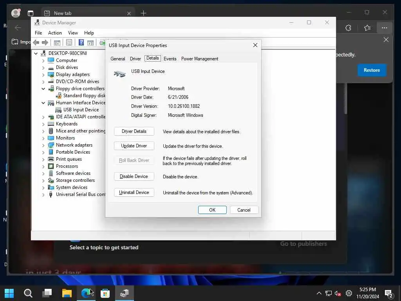Click the Back arrow in Device Manager toolbar
The width and height of the screenshot is (401, 301).
click(x=36, y=42)
